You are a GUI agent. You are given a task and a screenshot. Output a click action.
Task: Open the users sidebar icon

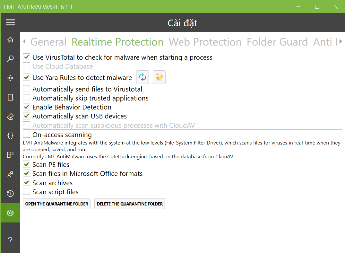(10, 174)
